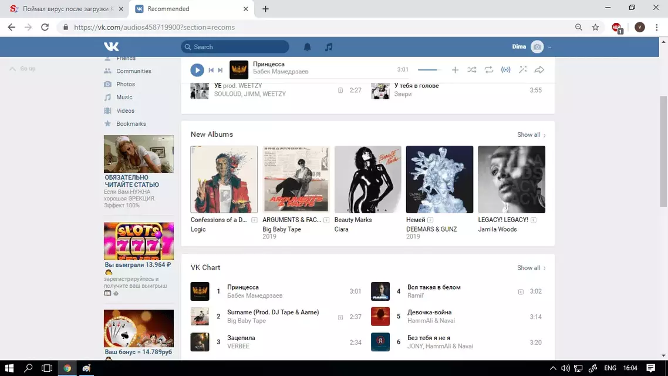Open the Beauty Marks album cover

(x=367, y=179)
